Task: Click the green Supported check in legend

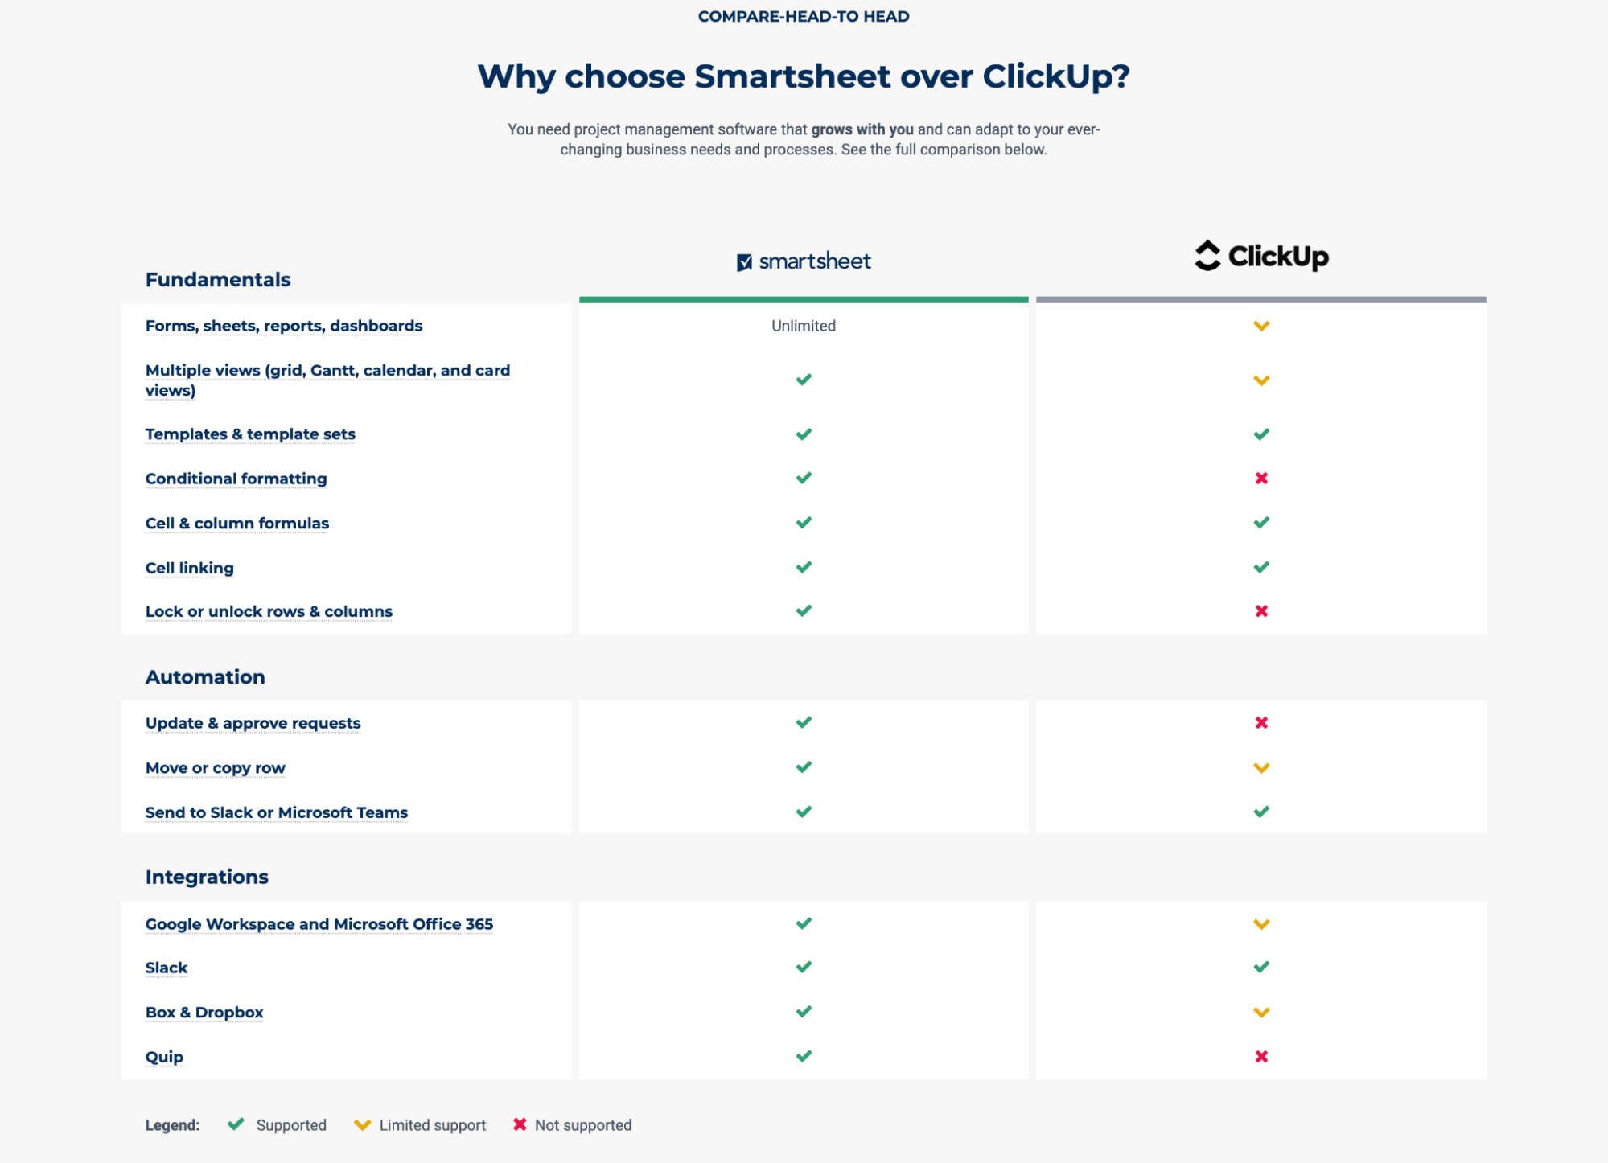Action: 236,1124
